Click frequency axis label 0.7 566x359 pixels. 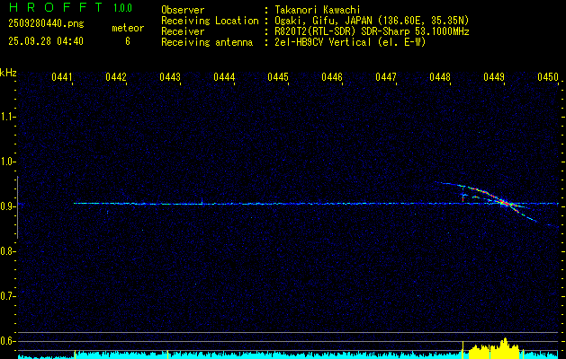[7, 296]
